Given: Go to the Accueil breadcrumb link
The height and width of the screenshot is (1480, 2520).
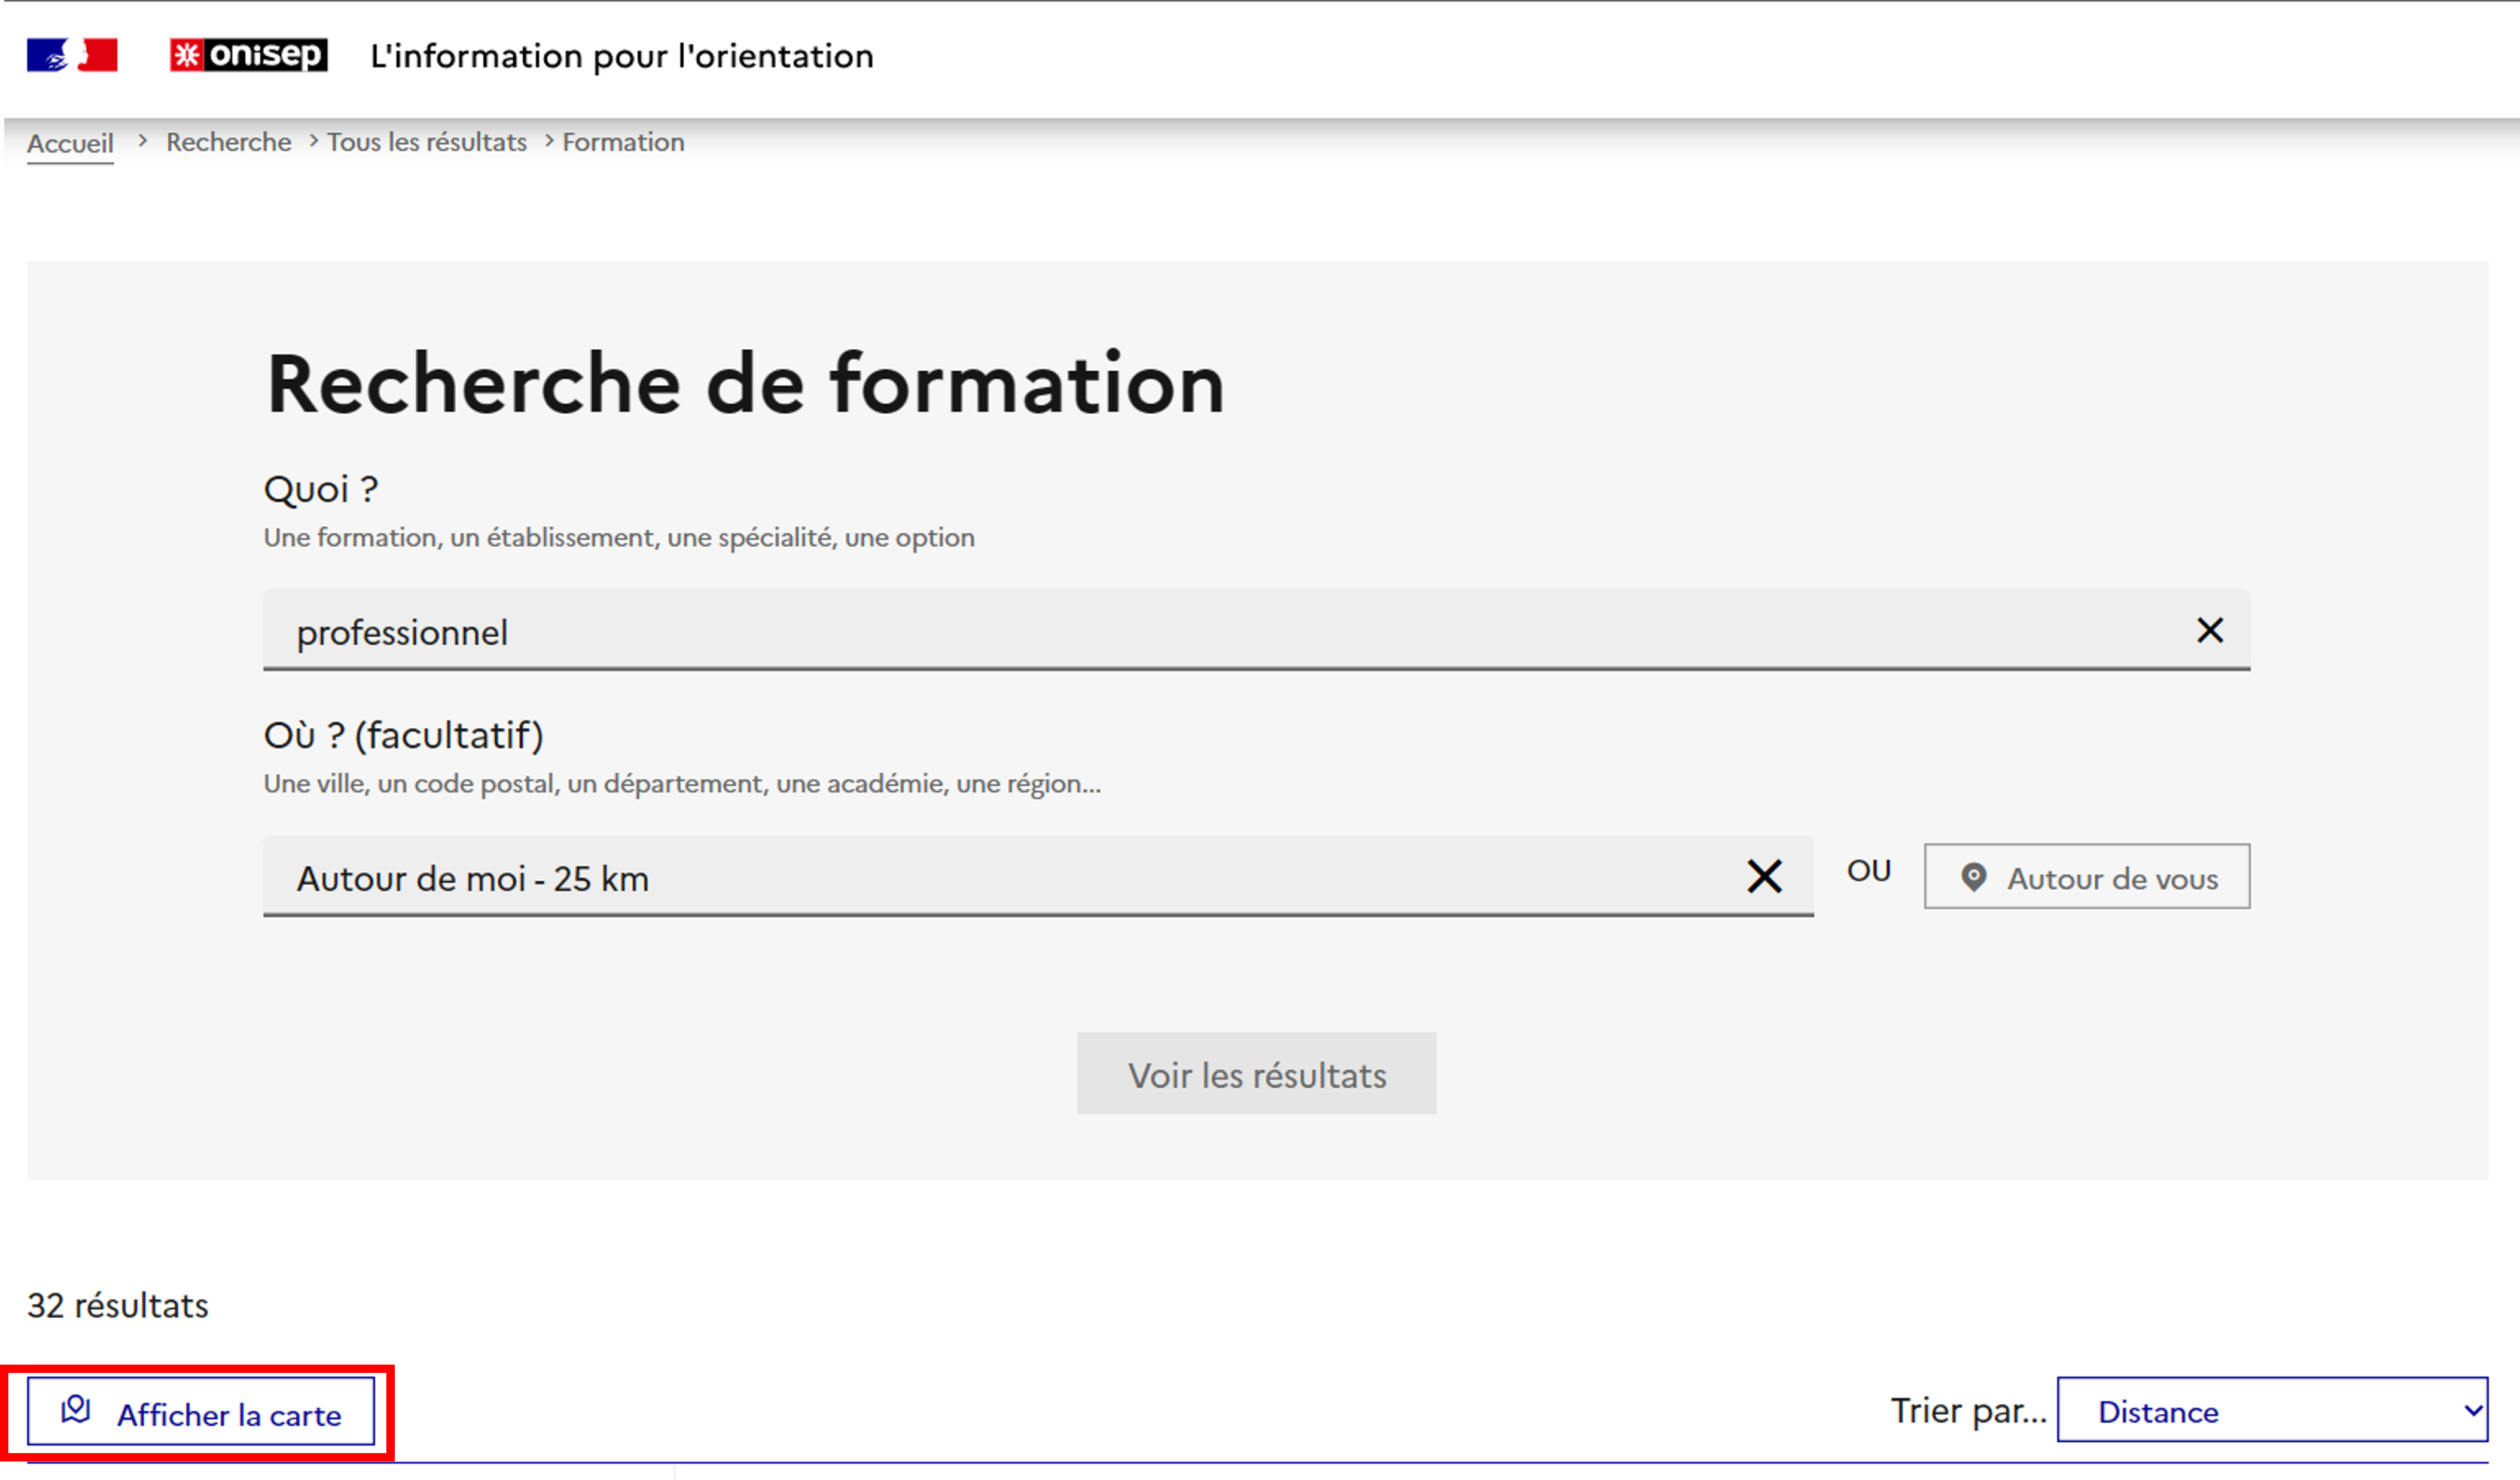Looking at the screenshot, I should click(70, 143).
